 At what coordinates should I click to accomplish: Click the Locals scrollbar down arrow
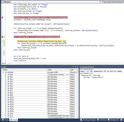coord(77,117)
